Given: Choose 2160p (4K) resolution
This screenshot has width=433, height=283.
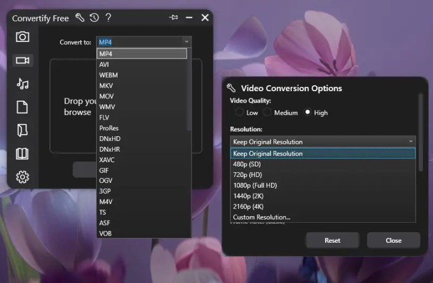Looking at the screenshot, I should pyautogui.click(x=323, y=207).
